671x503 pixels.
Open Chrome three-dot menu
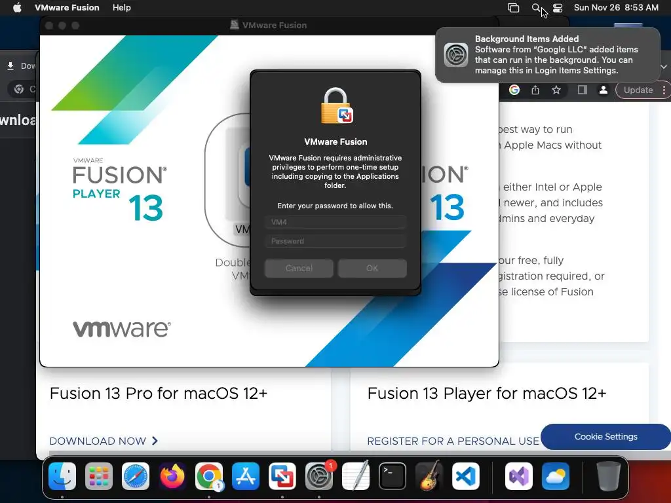pyautogui.click(x=664, y=90)
